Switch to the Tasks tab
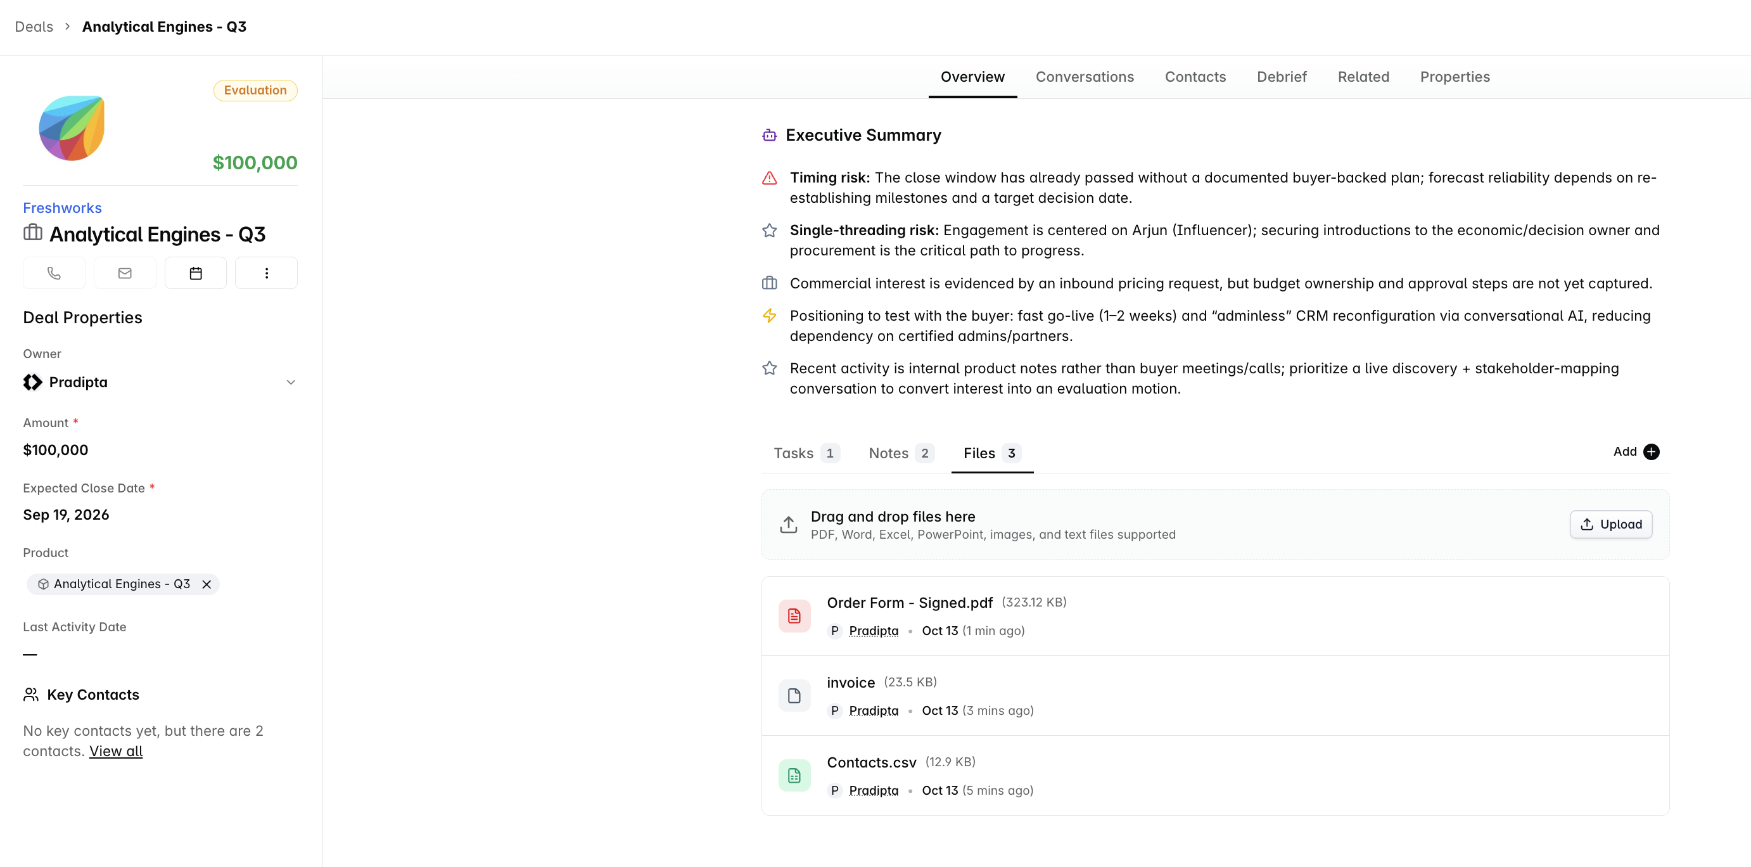The width and height of the screenshot is (1751, 867). pos(806,453)
